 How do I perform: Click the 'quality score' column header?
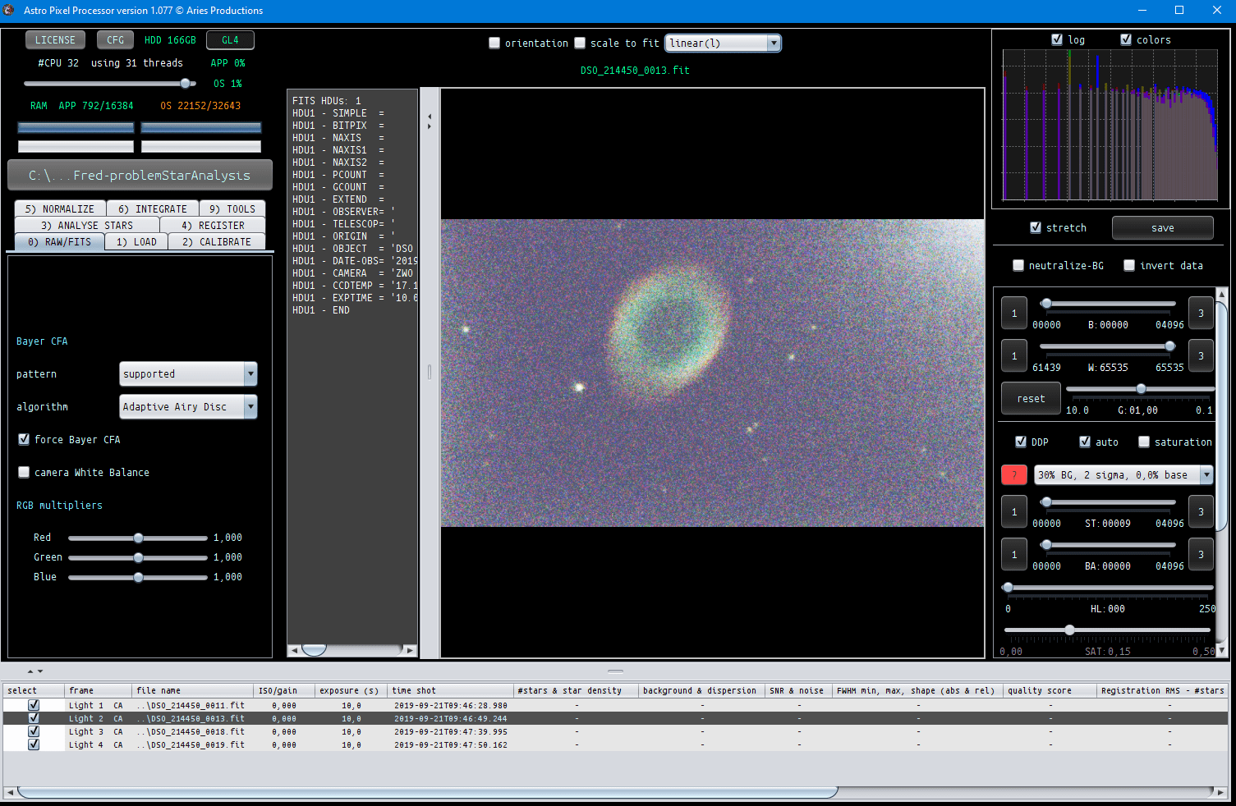[1050, 690]
